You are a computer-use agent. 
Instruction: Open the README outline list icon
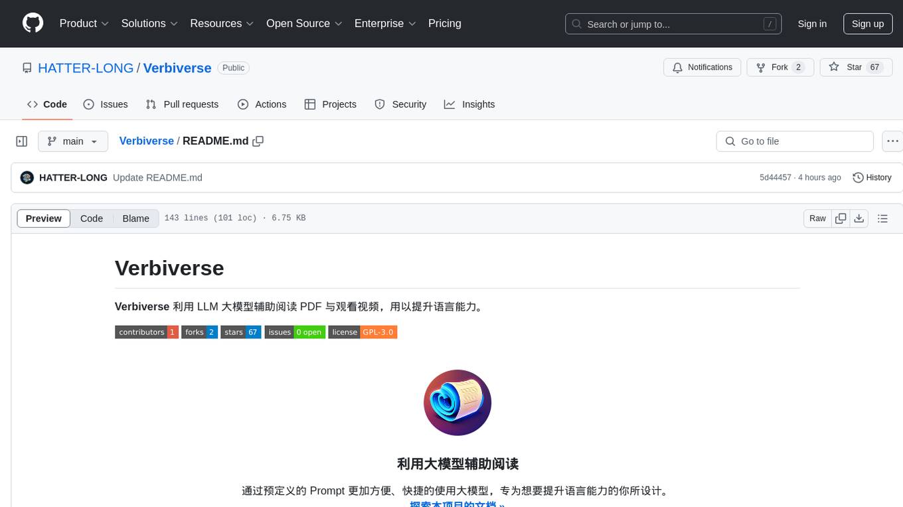[x=882, y=218]
